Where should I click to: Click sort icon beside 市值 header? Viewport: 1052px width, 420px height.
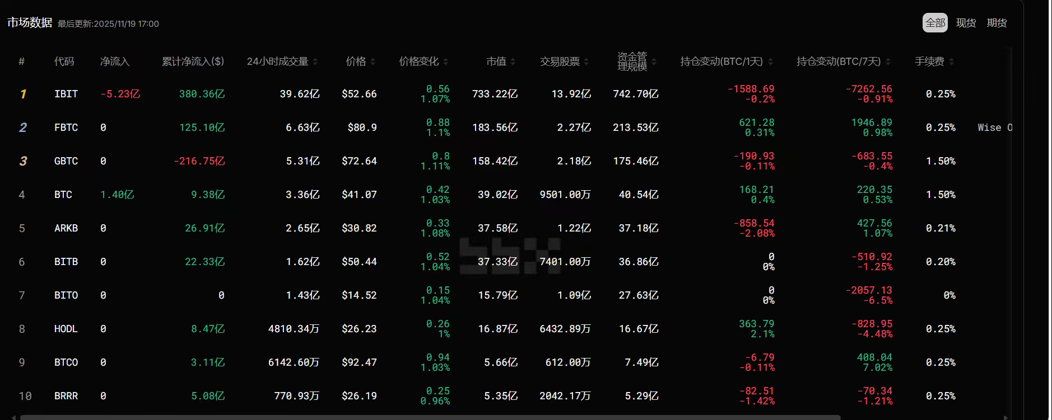coord(513,62)
